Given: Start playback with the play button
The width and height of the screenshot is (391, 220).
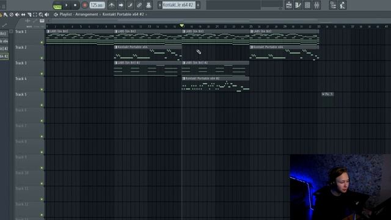Looking at the screenshot, I should tap(67, 5).
